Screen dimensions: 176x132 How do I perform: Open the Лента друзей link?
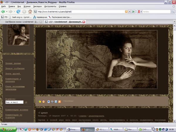(13, 74)
